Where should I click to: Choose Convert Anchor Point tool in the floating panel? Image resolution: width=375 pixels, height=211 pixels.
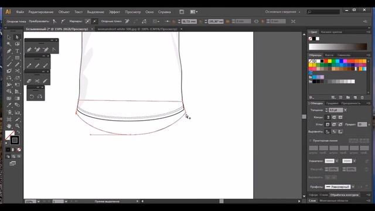click(54, 49)
